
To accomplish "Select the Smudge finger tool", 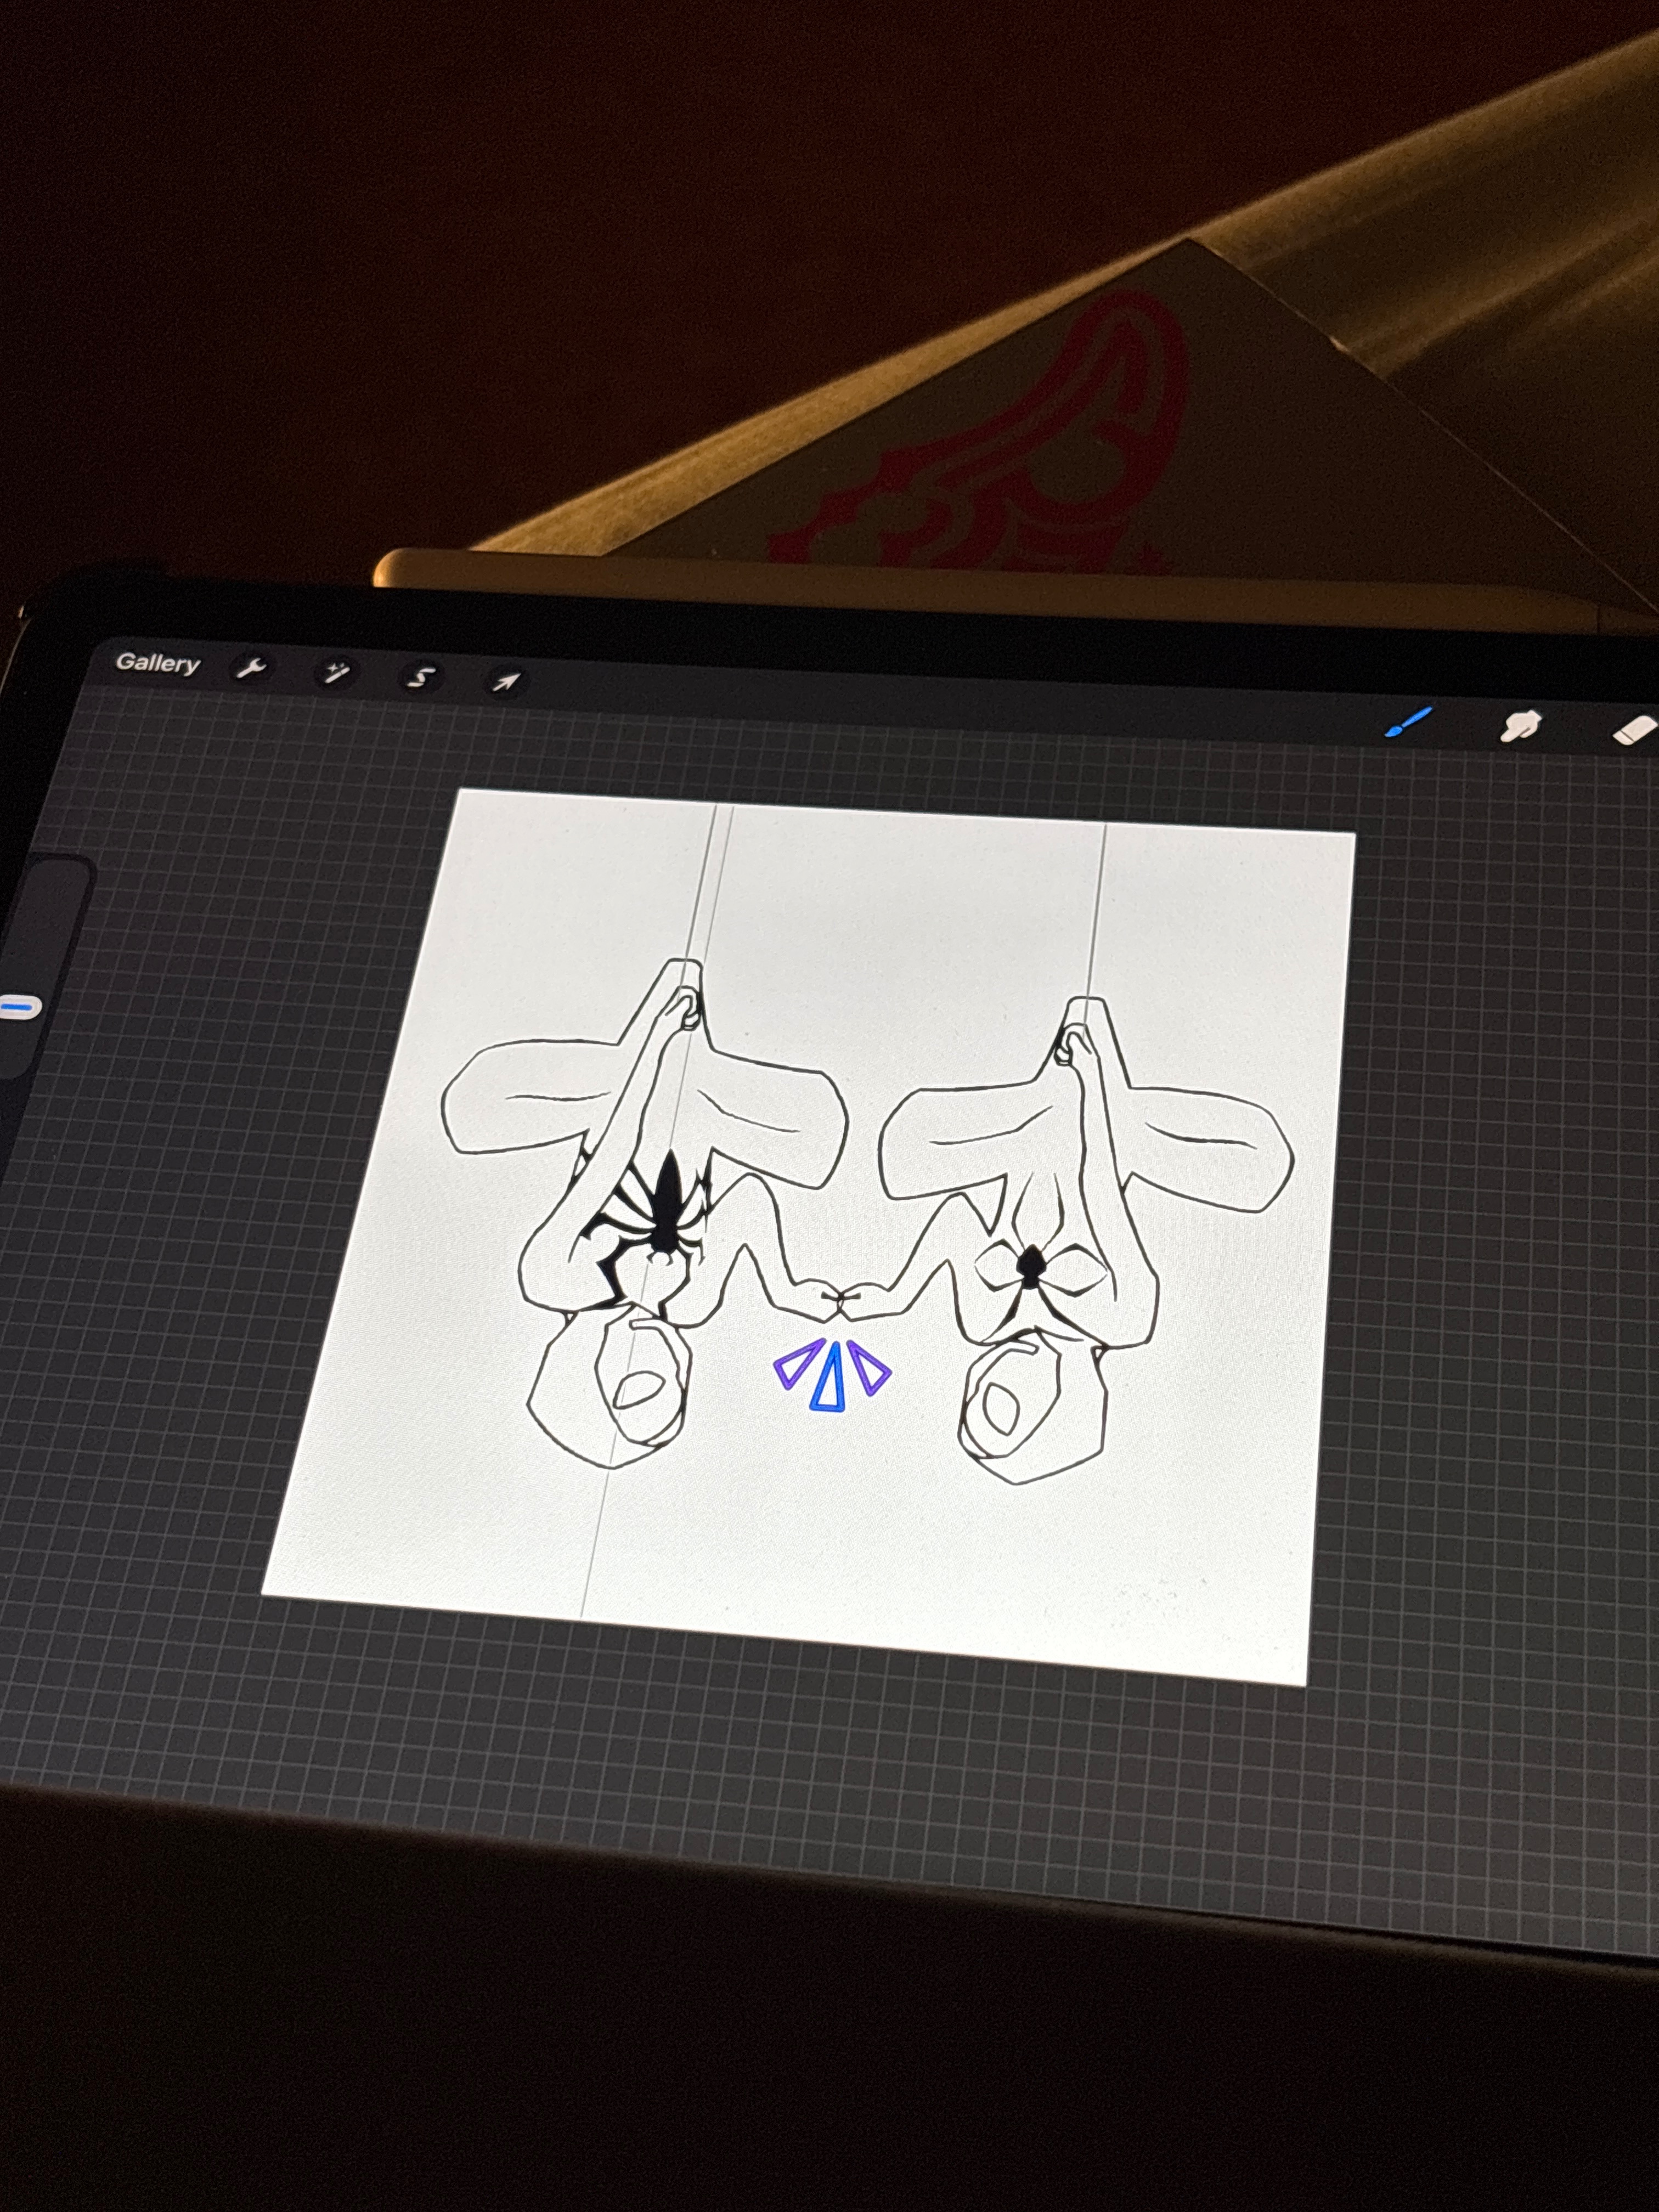I will coord(1520,727).
